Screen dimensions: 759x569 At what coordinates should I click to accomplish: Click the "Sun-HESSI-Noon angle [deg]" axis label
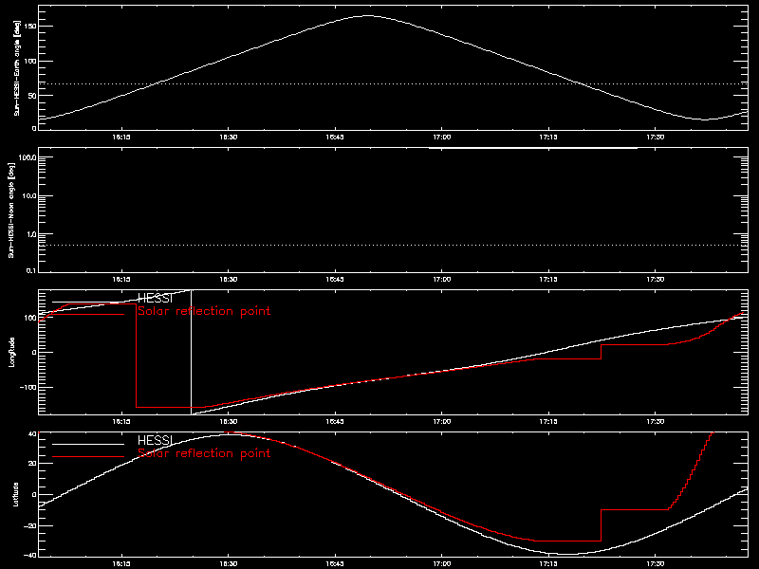tap(11, 210)
